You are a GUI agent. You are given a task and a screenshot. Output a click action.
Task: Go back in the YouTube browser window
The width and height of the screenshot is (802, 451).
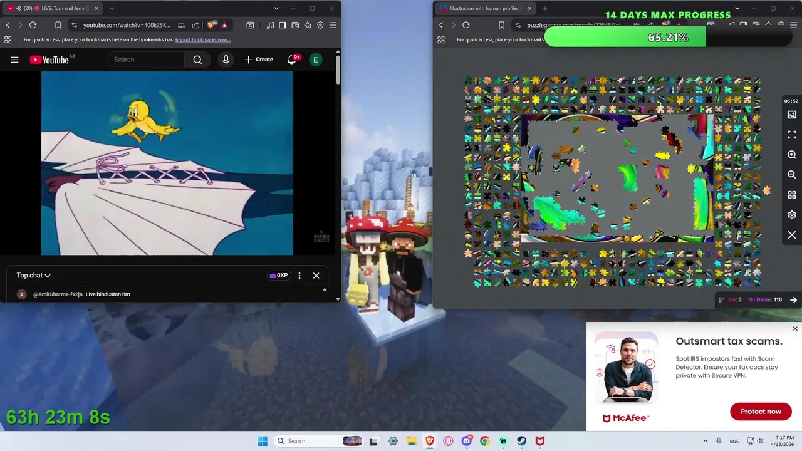[8, 25]
